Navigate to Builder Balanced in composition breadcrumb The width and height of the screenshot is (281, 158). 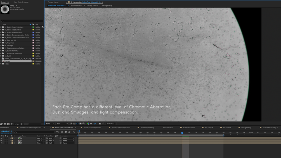coord(77,6)
